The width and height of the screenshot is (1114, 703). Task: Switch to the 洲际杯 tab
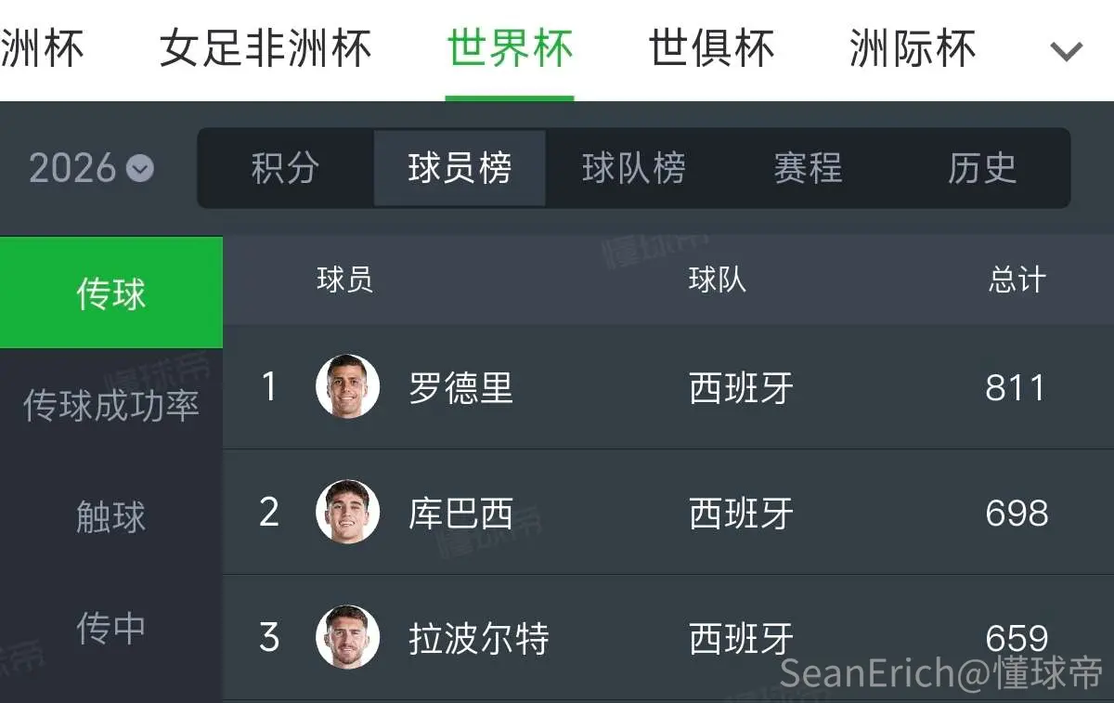click(913, 48)
